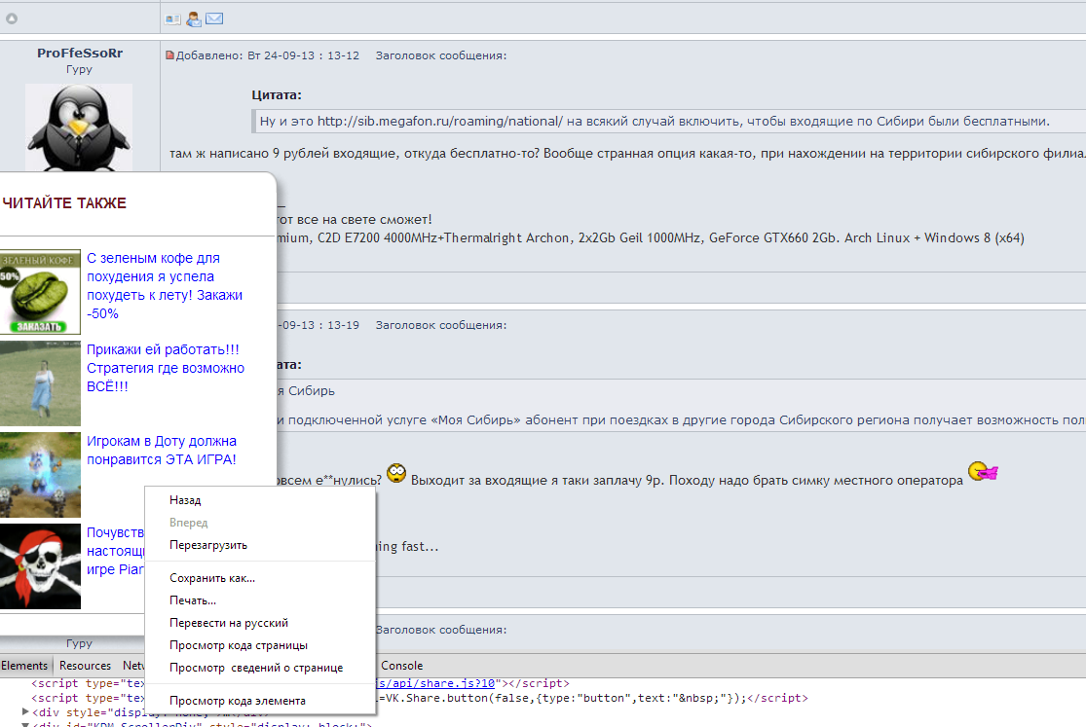1086x727 pixels.
Task: Open the Console devtools tab
Action: (x=401, y=666)
